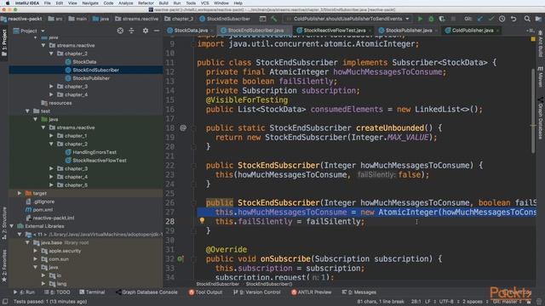Expand chapter_4 under main
545x306 pixels.
51,94
